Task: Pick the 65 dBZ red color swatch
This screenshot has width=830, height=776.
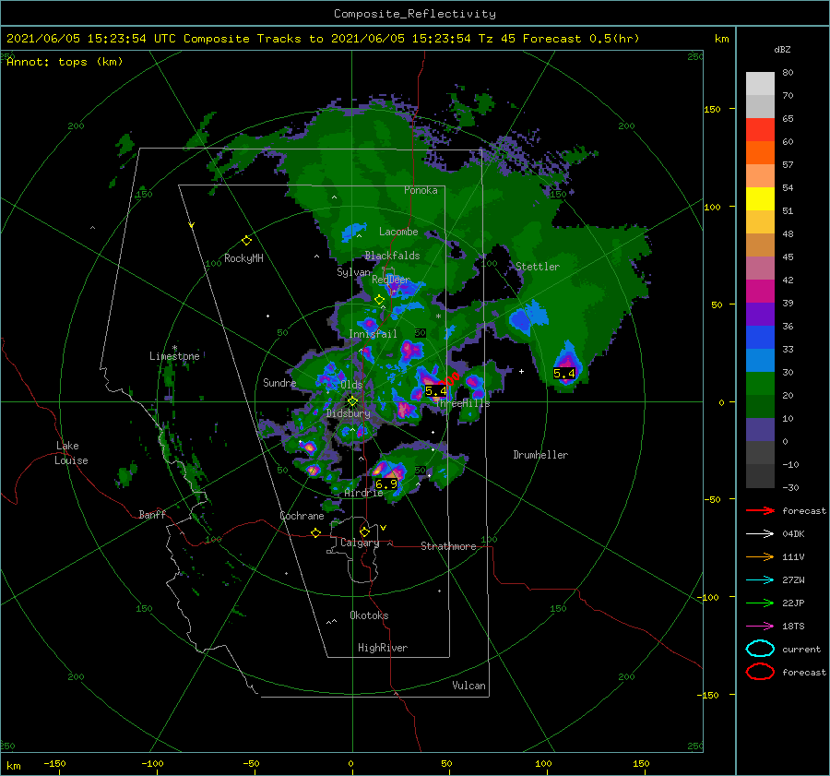Action: tap(760, 130)
